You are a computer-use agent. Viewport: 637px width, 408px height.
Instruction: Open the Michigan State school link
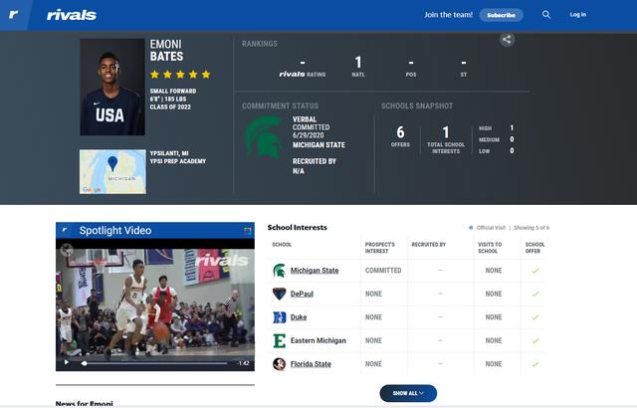[x=315, y=271]
